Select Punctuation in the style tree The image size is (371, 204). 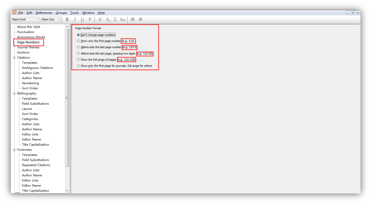pos(25,32)
